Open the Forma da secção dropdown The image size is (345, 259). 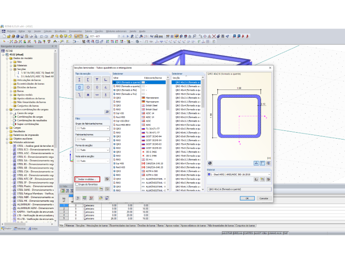click(x=93, y=150)
